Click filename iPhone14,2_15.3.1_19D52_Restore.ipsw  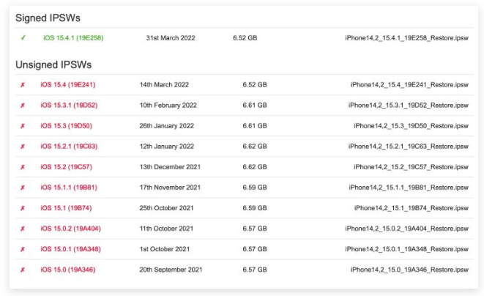pos(409,106)
